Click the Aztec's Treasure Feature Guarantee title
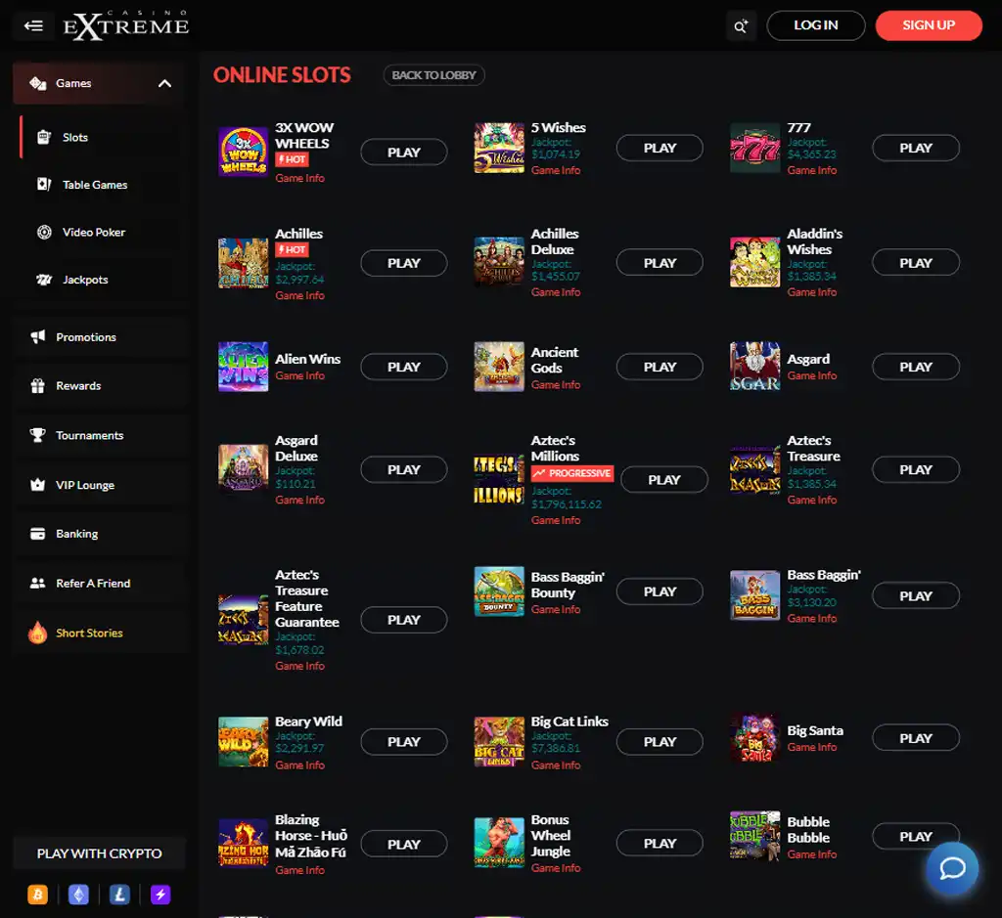This screenshot has width=1002, height=918. (306, 598)
